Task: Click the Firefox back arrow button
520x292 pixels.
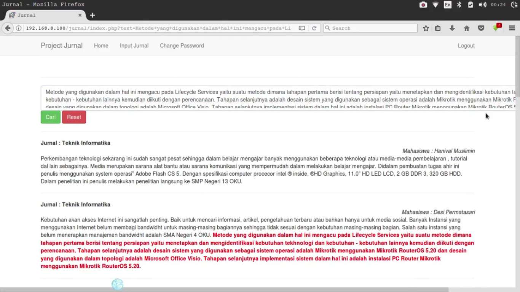Action: (8, 28)
